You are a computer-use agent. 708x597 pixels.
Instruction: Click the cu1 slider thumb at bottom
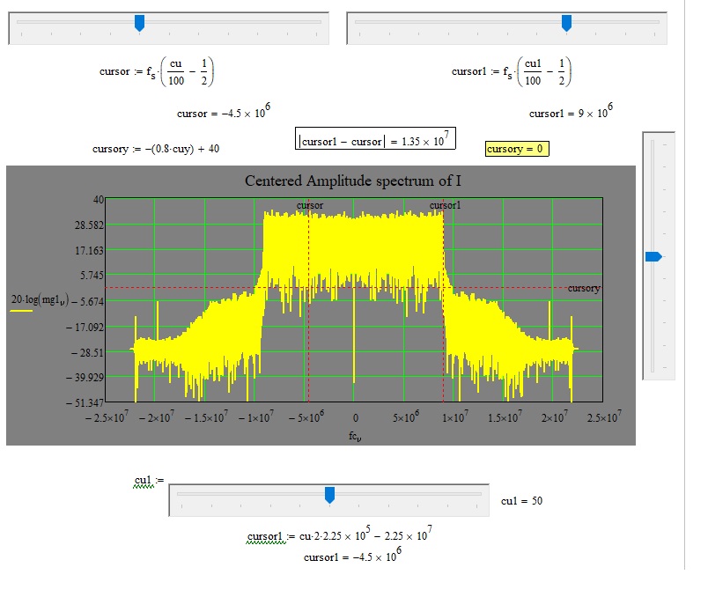330,496
